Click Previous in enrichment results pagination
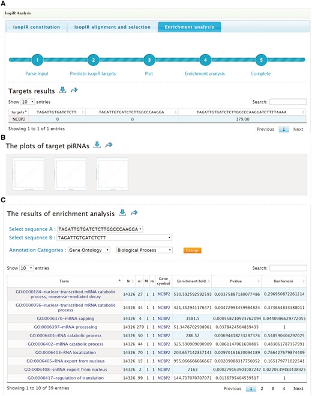 tap(232, 388)
